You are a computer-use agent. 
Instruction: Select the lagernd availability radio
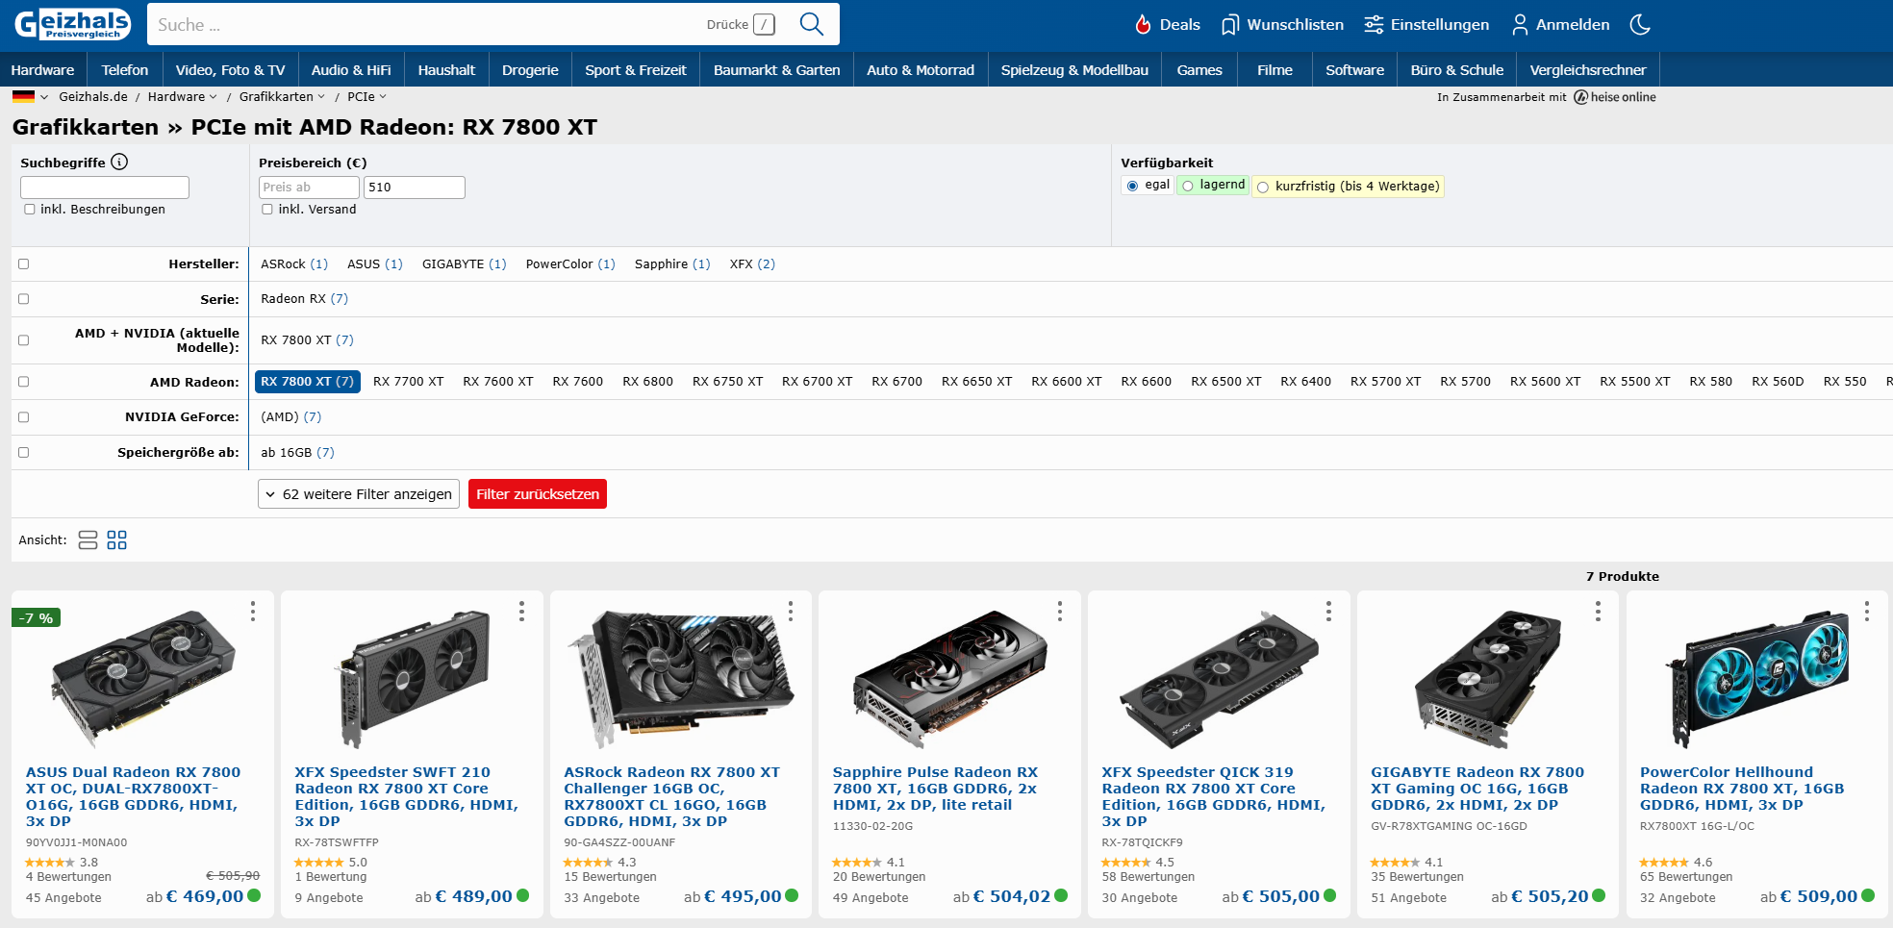(1188, 186)
